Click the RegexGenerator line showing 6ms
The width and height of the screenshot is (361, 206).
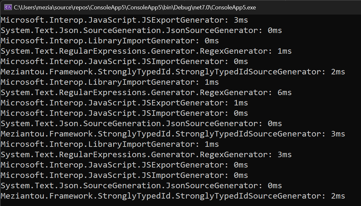click(x=146, y=92)
